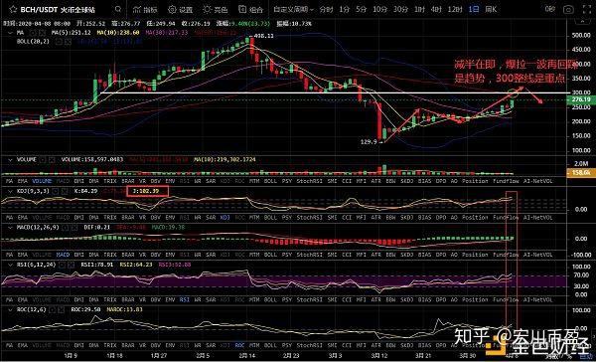596x362 pixels.
Task: Open settings box of VOLUME indicator
Action: coord(43,160)
